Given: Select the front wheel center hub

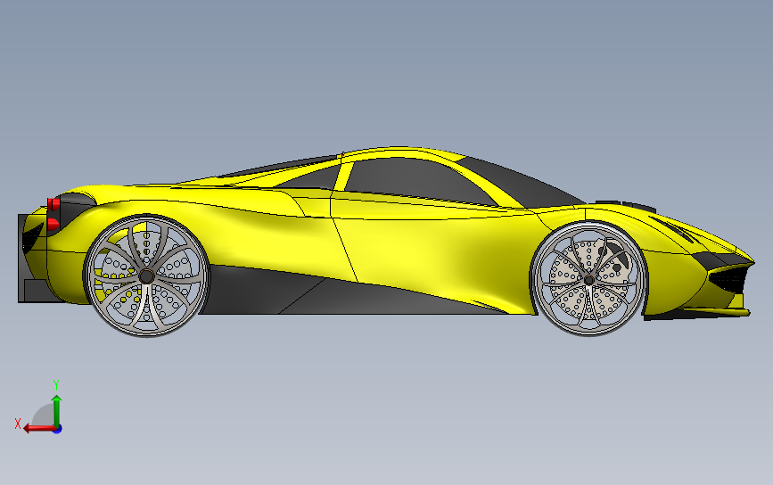Looking at the screenshot, I should pos(588,280).
